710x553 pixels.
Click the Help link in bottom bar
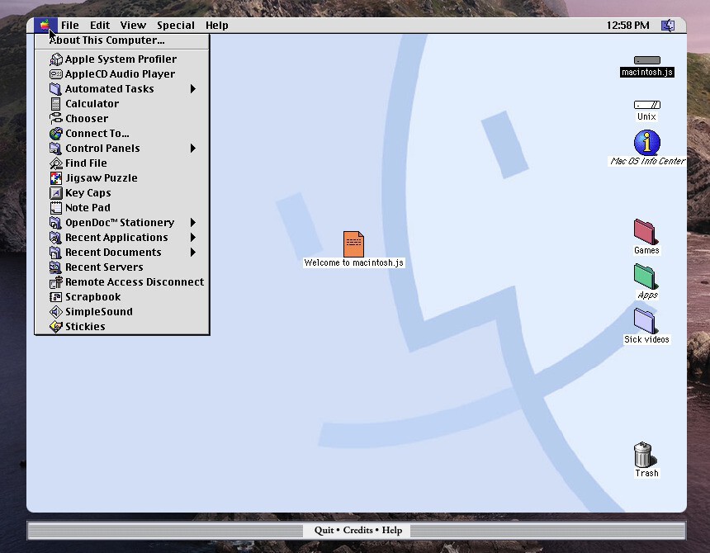coord(391,531)
